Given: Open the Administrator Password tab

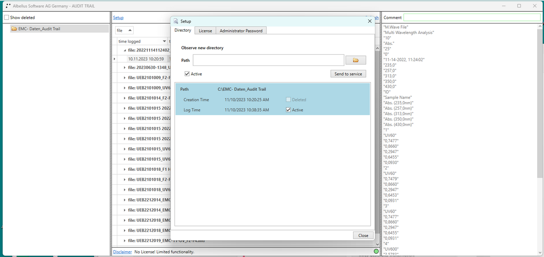Looking at the screenshot, I should (241, 31).
